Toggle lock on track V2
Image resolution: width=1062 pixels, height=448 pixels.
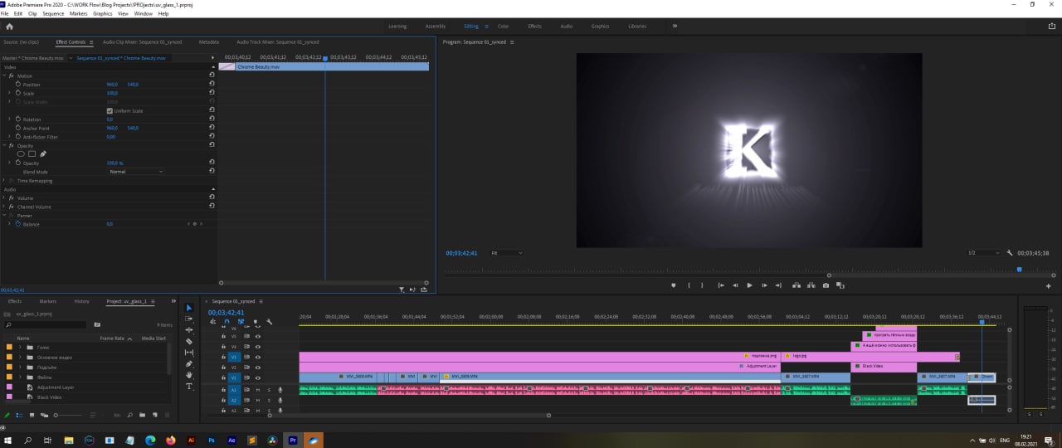[223, 368]
